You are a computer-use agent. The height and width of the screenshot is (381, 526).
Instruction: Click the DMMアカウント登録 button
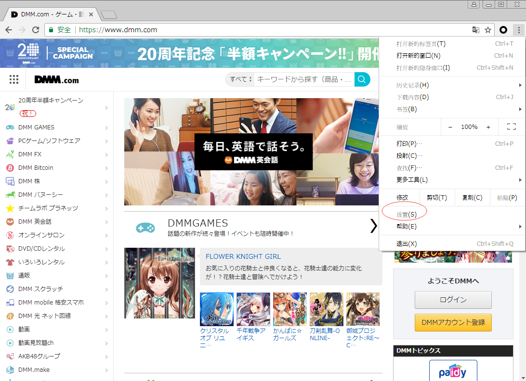pos(453,322)
